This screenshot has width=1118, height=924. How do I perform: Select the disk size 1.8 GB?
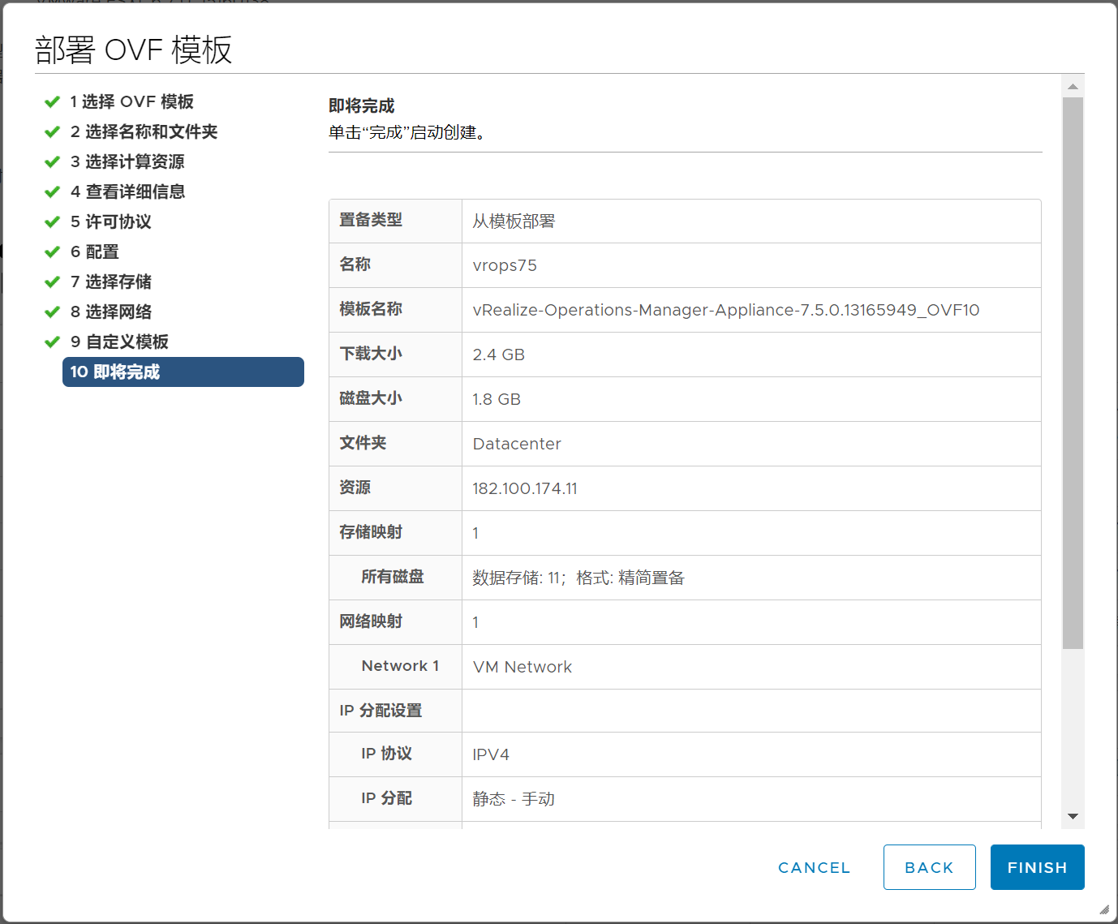click(x=497, y=399)
